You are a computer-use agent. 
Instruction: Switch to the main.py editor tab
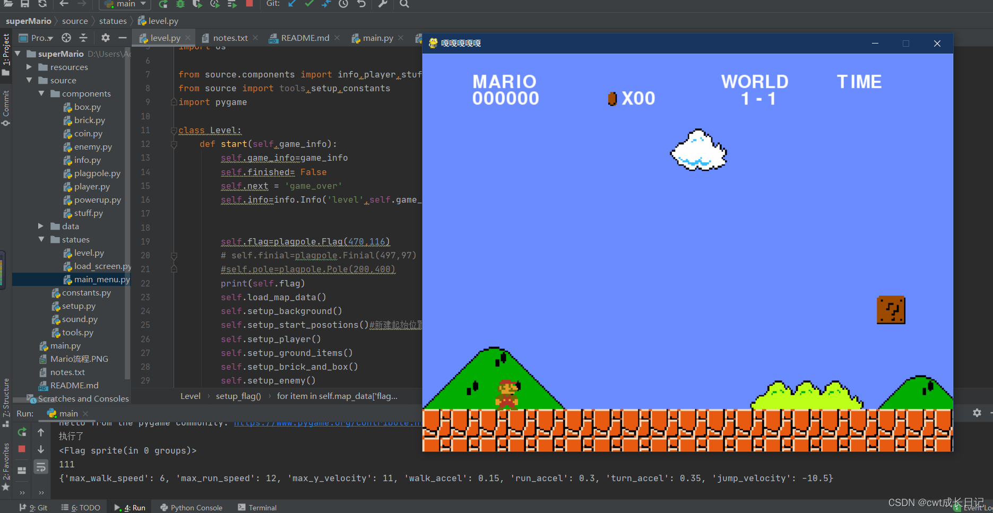378,38
